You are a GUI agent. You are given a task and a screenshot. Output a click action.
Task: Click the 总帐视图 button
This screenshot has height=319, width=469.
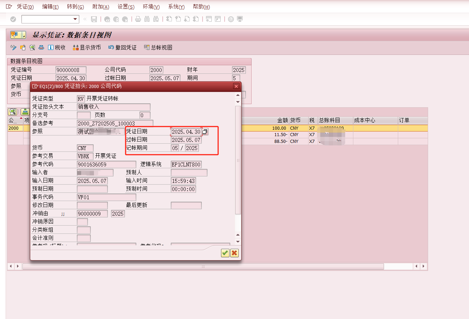[158, 47]
